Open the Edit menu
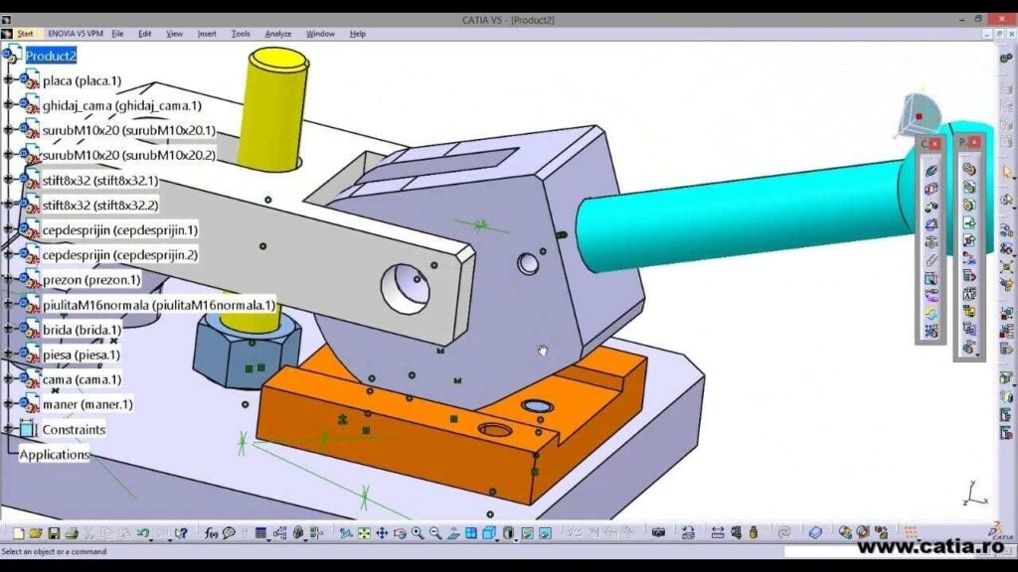The width and height of the screenshot is (1018, 572). [x=145, y=34]
